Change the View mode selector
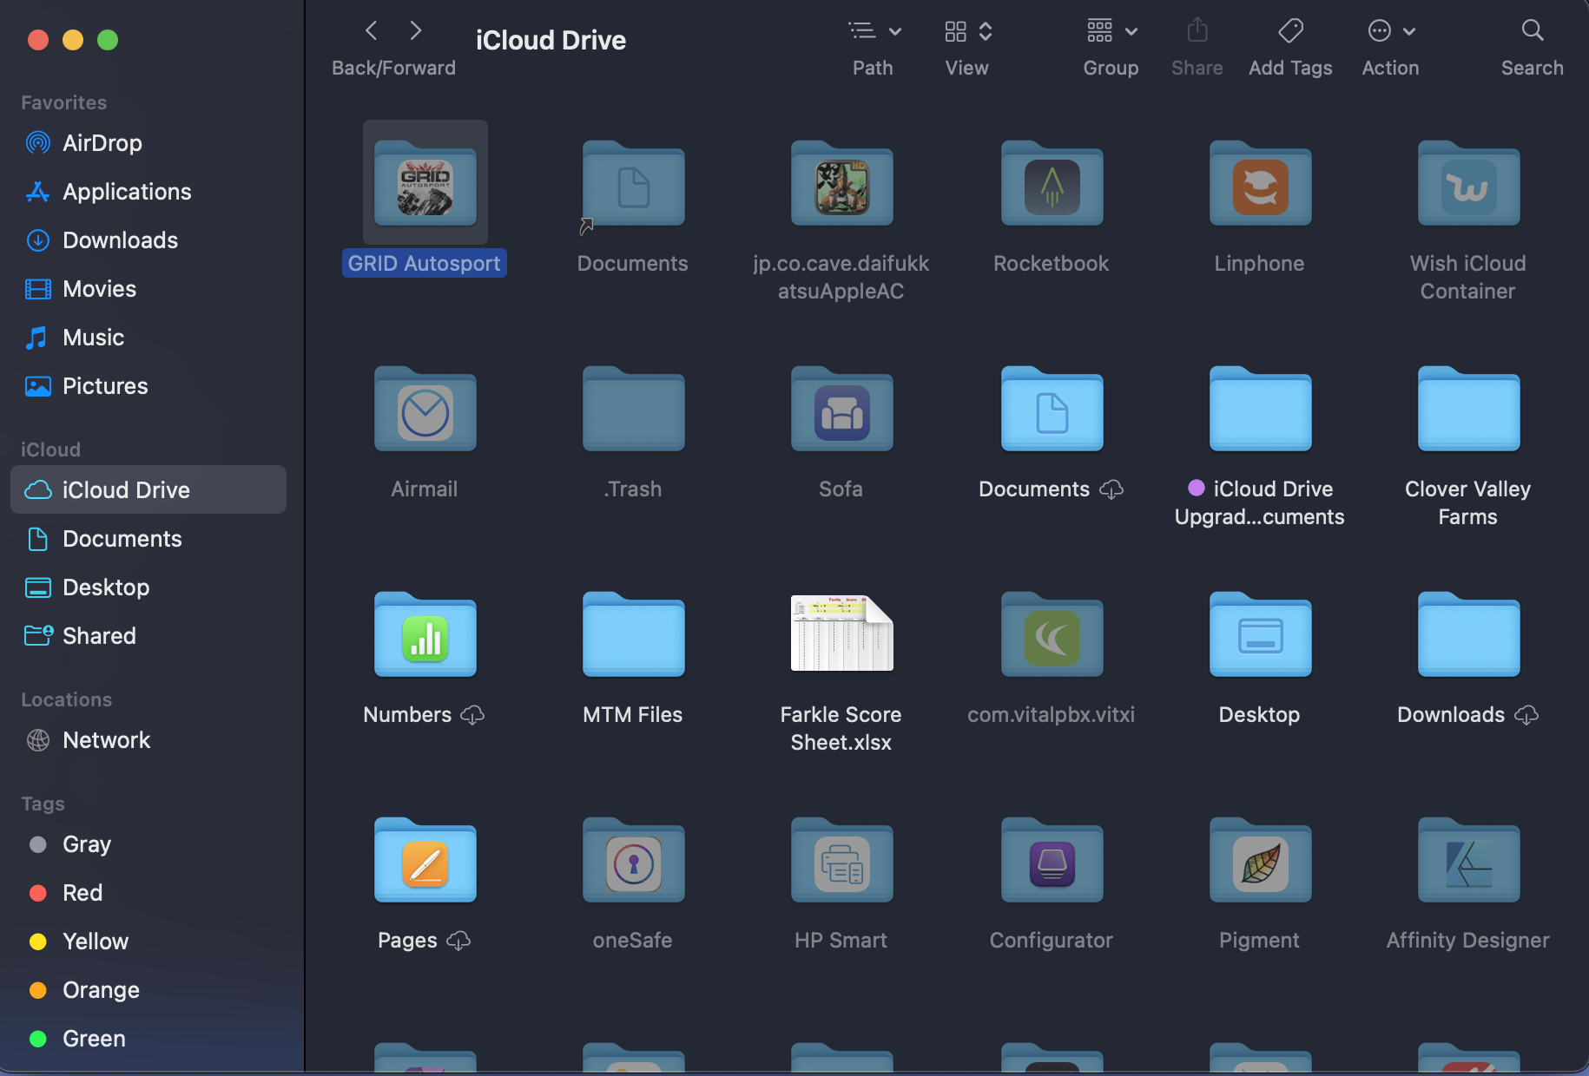Screen dimensions: 1589x1076 (x=967, y=31)
